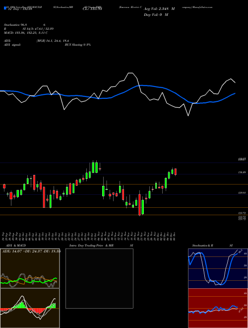Click the last red candlestick on the chart
248x328 pixels.
coord(176,172)
